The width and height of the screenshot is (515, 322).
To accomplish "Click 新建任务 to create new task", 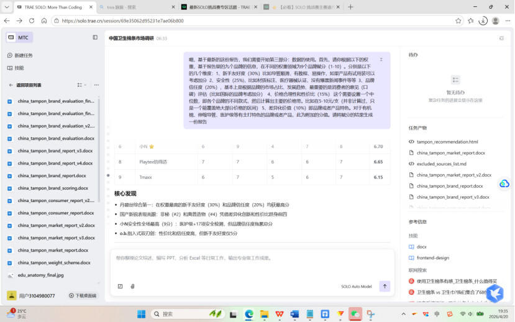I will (24, 55).
